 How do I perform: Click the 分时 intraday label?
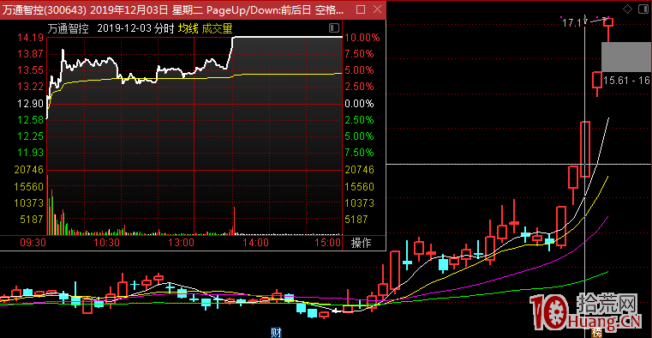tap(164, 28)
